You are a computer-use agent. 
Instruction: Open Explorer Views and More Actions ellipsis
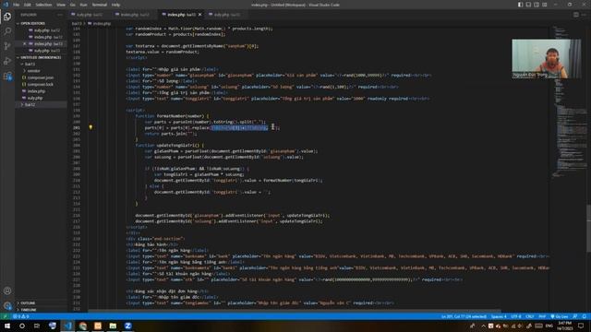pos(60,15)
